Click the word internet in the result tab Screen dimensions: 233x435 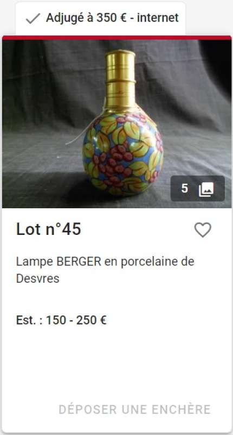[x=158, y=18]
